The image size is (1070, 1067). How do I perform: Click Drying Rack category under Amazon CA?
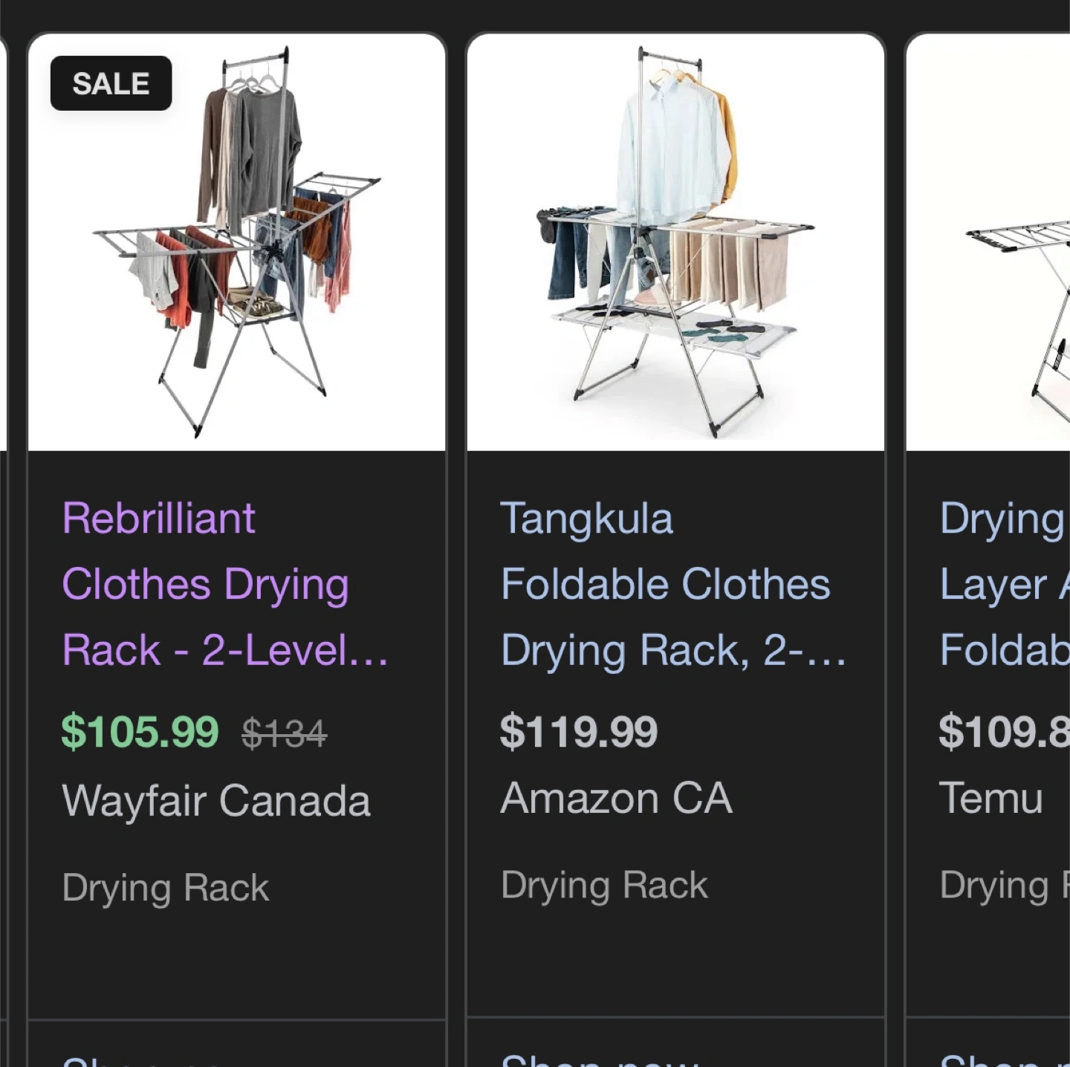tap(605, 886)
